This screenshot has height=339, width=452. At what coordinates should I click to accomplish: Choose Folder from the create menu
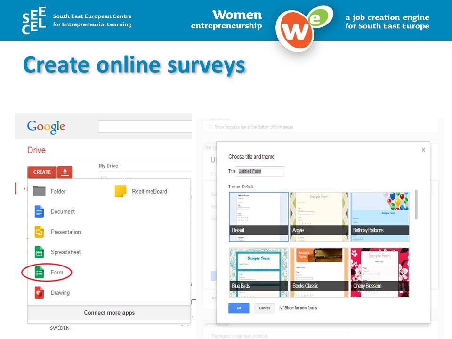pyautogui.click(x=58, y=191)
